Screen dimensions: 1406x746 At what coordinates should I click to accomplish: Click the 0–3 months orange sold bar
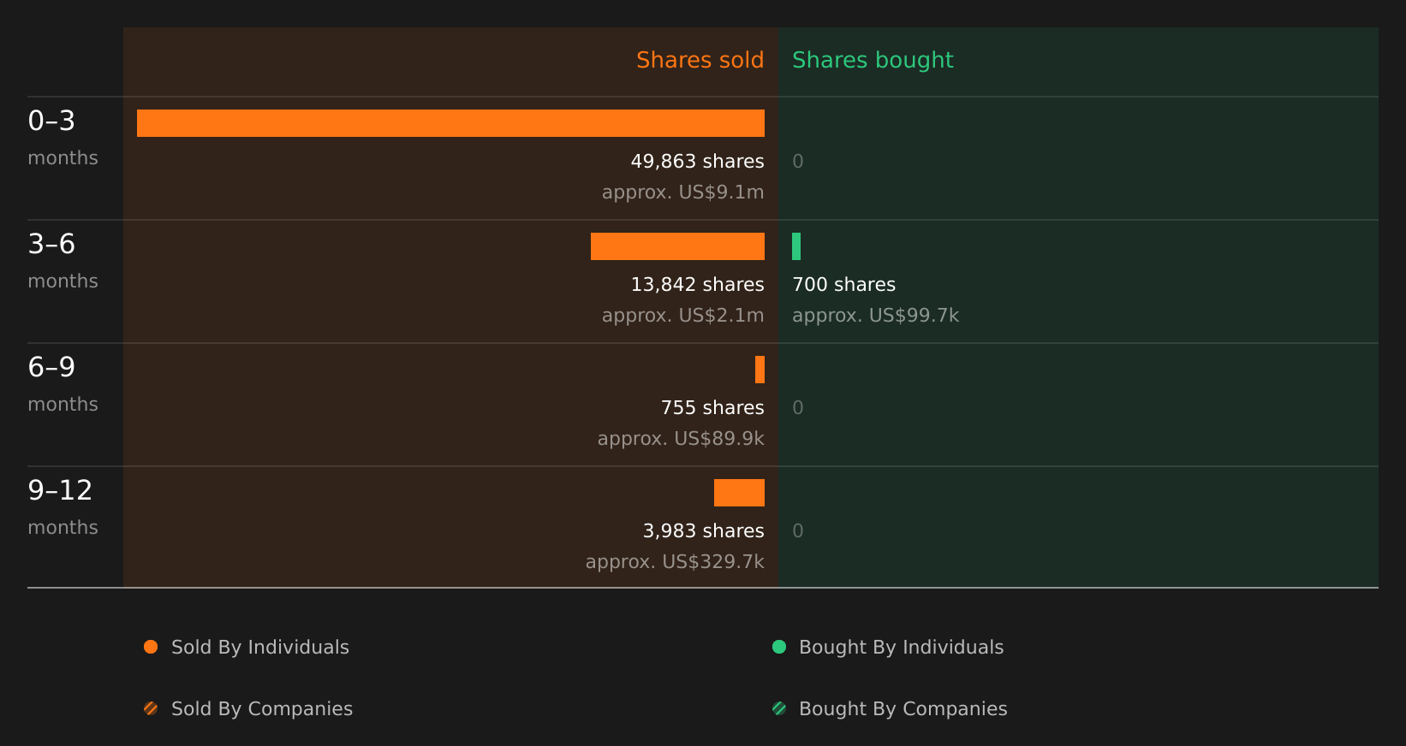tap(450, 123)
